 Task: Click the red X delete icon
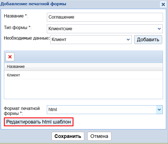pos(10,57)
